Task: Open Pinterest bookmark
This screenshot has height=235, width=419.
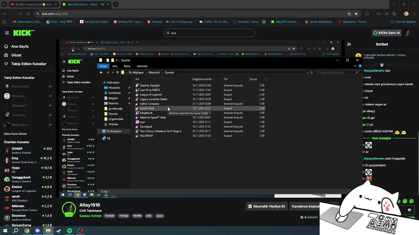Action: [155, 22]
